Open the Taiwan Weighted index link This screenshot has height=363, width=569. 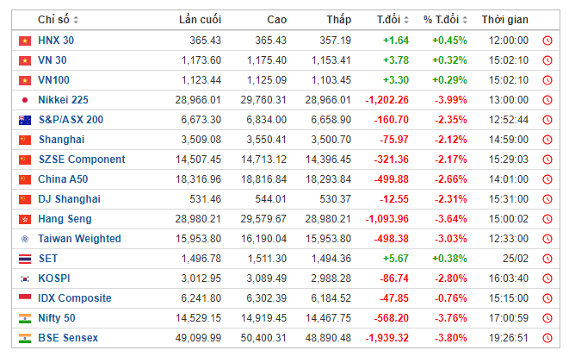point(79,239)
